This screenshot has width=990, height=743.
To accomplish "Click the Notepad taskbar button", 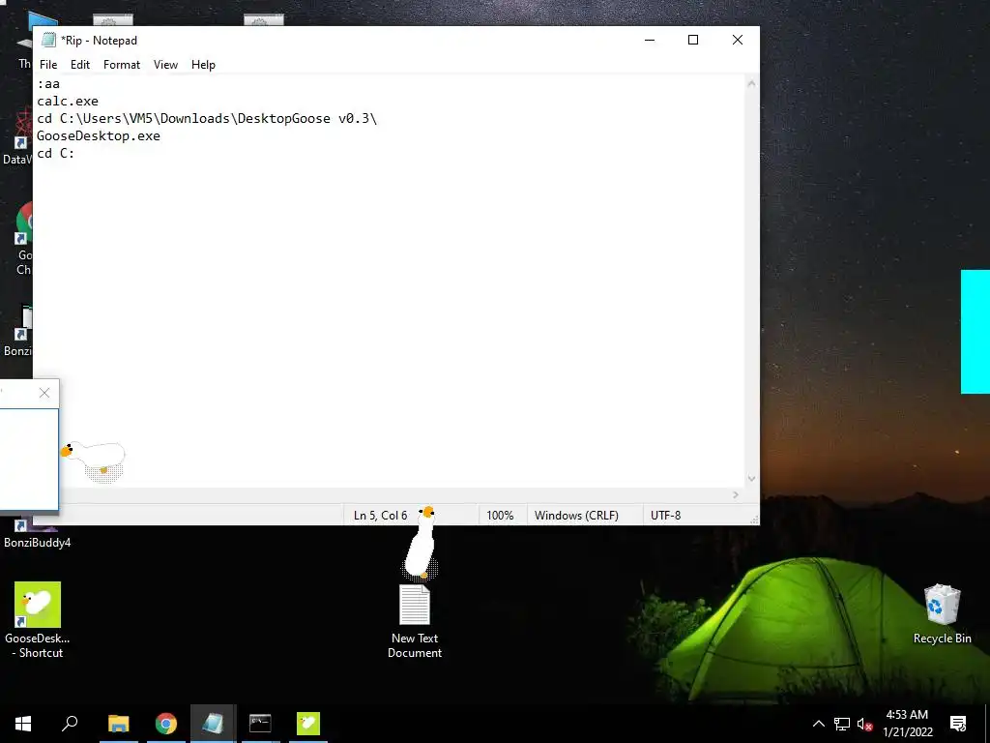I will click(x=213, y=724).
